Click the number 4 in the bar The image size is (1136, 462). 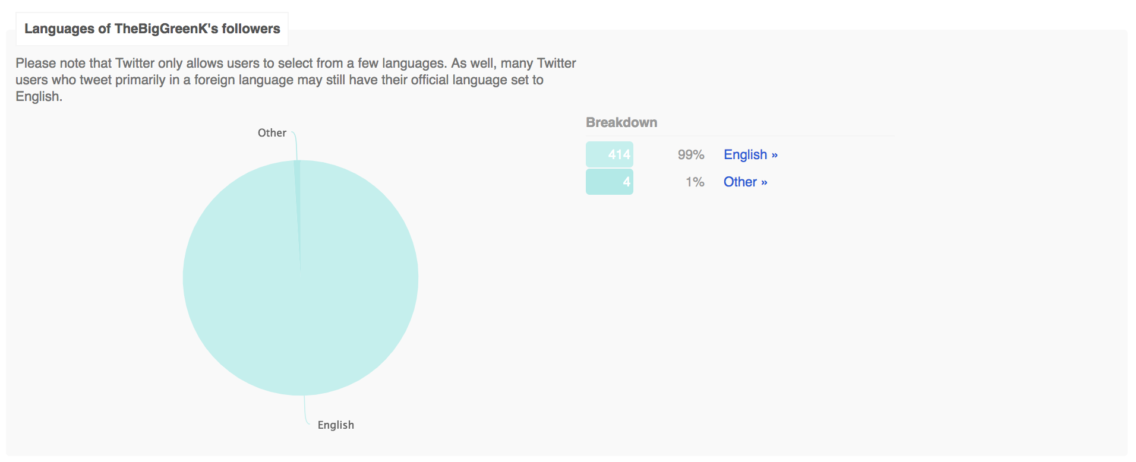tap(626, 182)
